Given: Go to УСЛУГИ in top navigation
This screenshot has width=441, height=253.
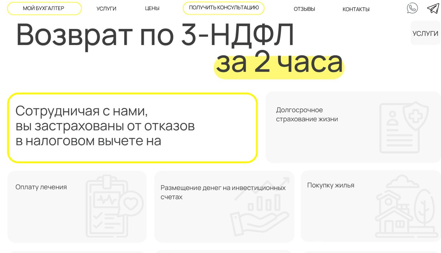Looking at the screenshot, I should (106, 9).
